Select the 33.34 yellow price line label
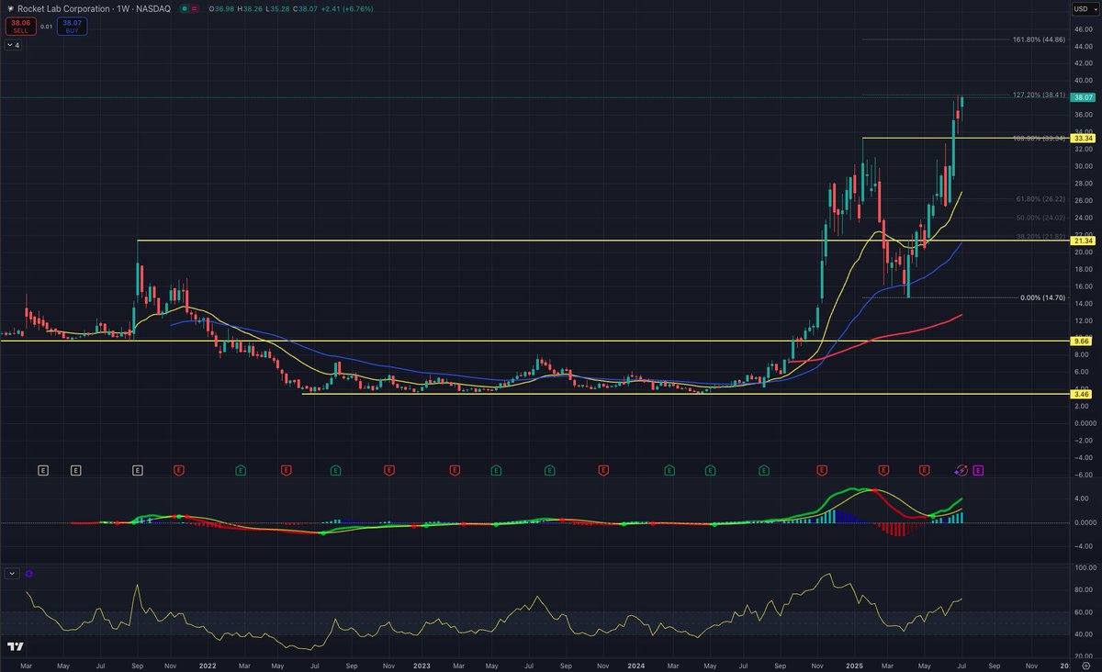Viewport: 1102px width, 672px height. [1084, 138]
